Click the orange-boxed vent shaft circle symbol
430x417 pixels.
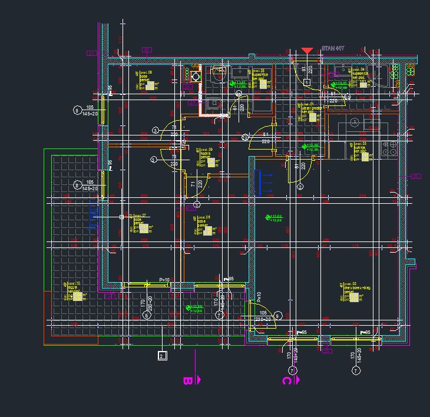pos(196,76)
